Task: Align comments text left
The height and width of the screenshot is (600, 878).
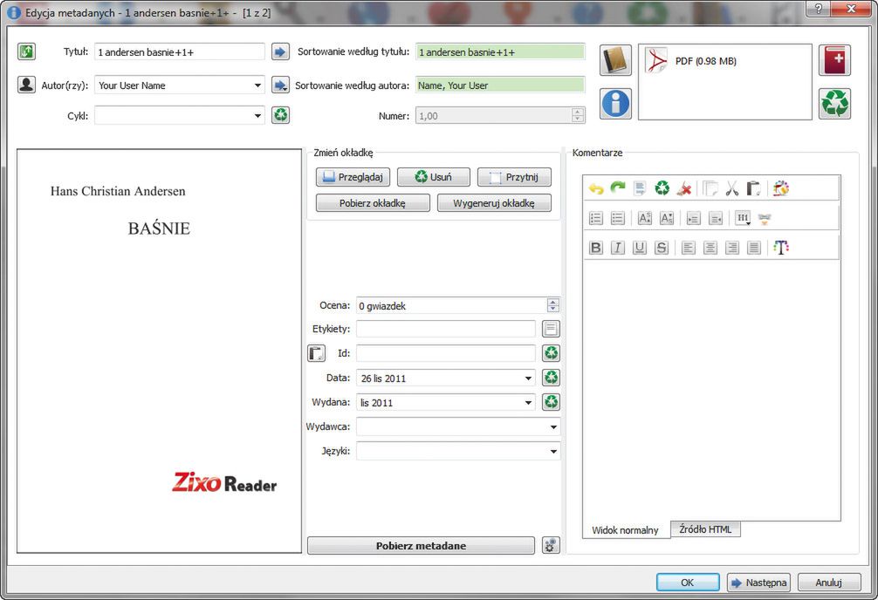Action: coord(689,248)
